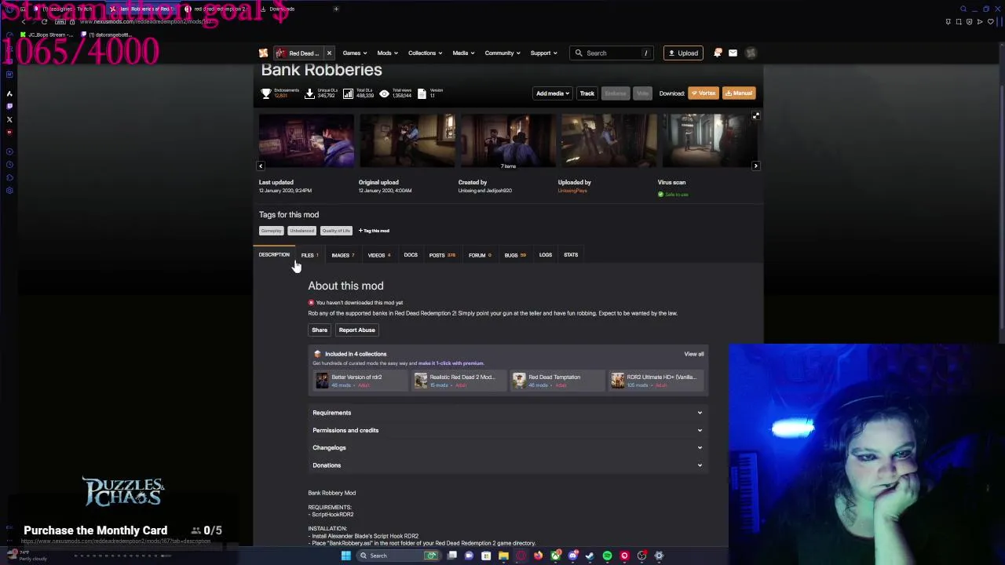Switch to the Files tab
This screenshot has width=1005, height=565.
click(309, 255)
